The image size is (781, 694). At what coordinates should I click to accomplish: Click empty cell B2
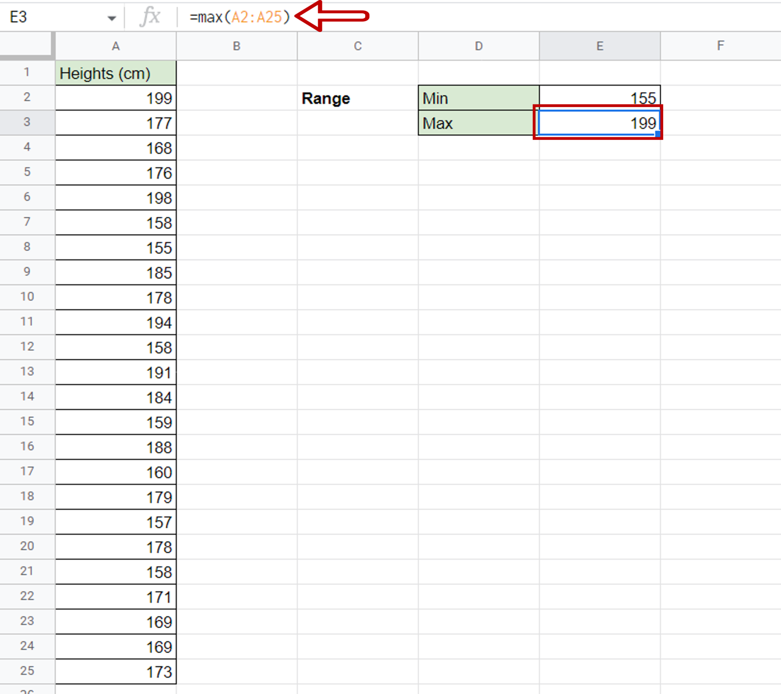(x=236, y=98)
